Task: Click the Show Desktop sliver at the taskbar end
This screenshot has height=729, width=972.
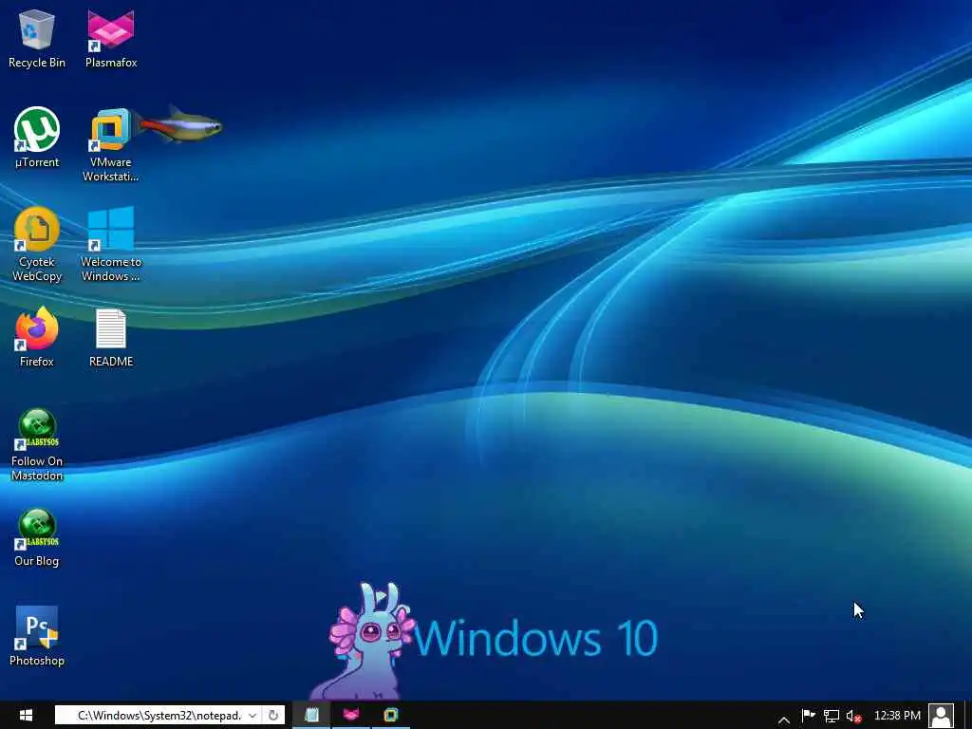Action: coord(968,715)
